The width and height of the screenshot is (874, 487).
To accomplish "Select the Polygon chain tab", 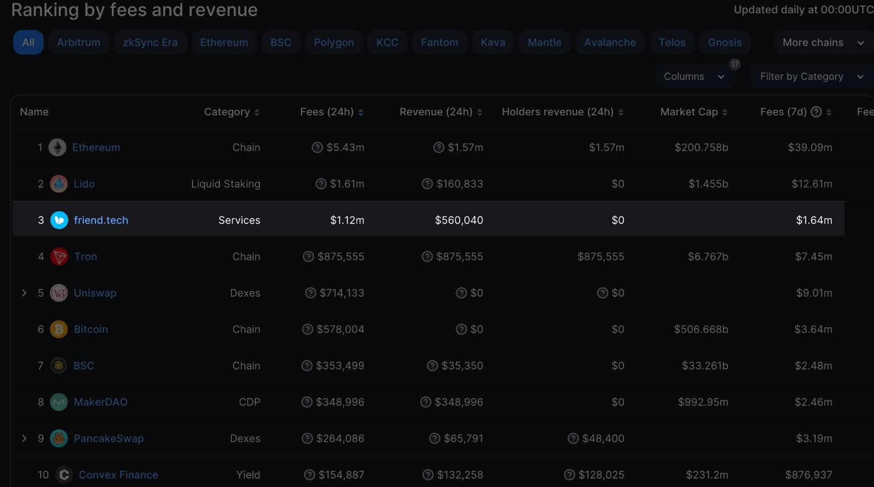I will click(334, 43).
